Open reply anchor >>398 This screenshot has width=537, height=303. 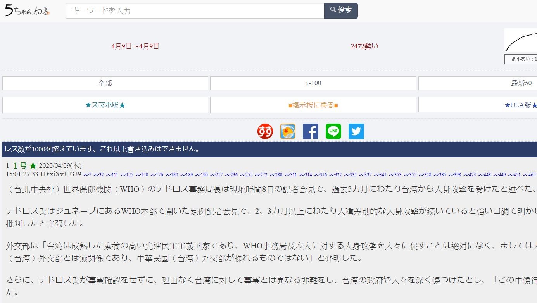pos(455,174)
